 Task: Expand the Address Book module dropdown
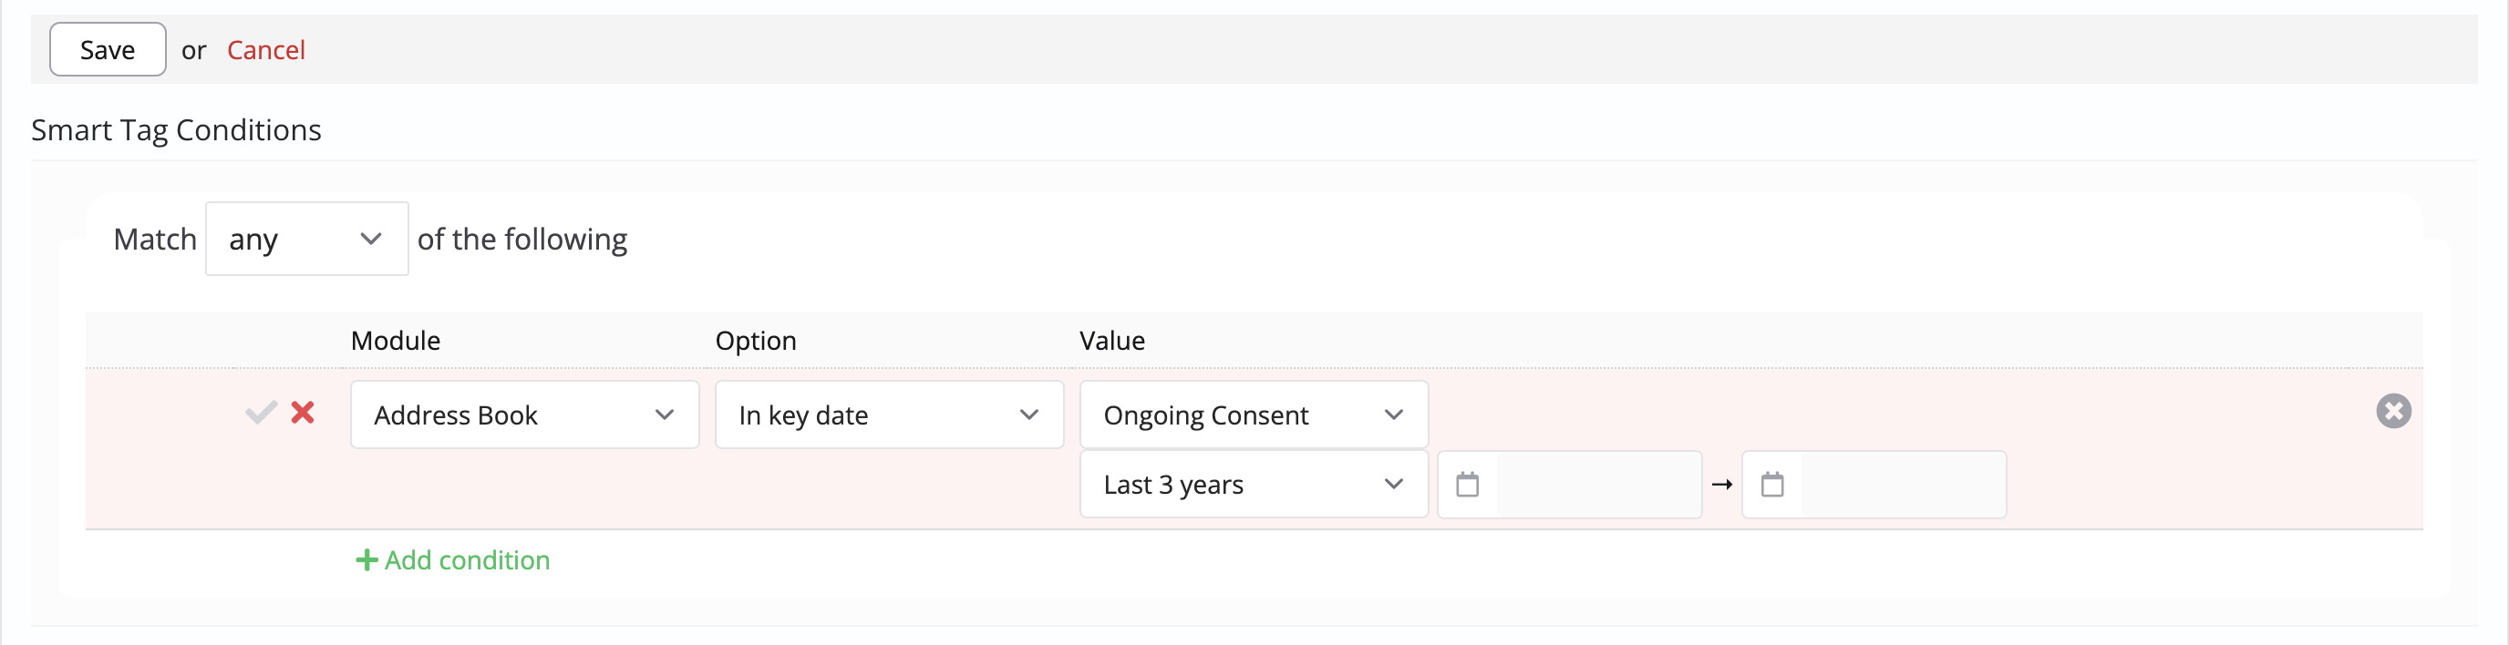[525, 415]
